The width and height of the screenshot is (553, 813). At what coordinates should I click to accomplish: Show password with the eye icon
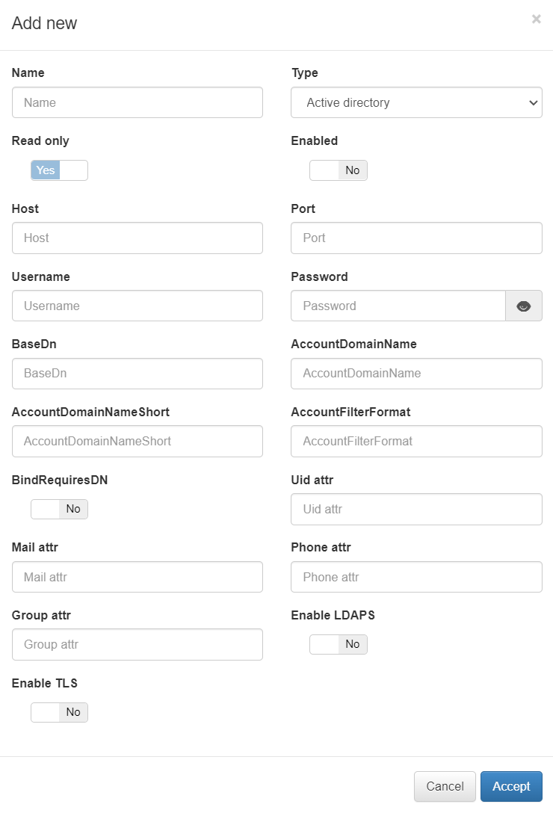click(x=523, y=306)
